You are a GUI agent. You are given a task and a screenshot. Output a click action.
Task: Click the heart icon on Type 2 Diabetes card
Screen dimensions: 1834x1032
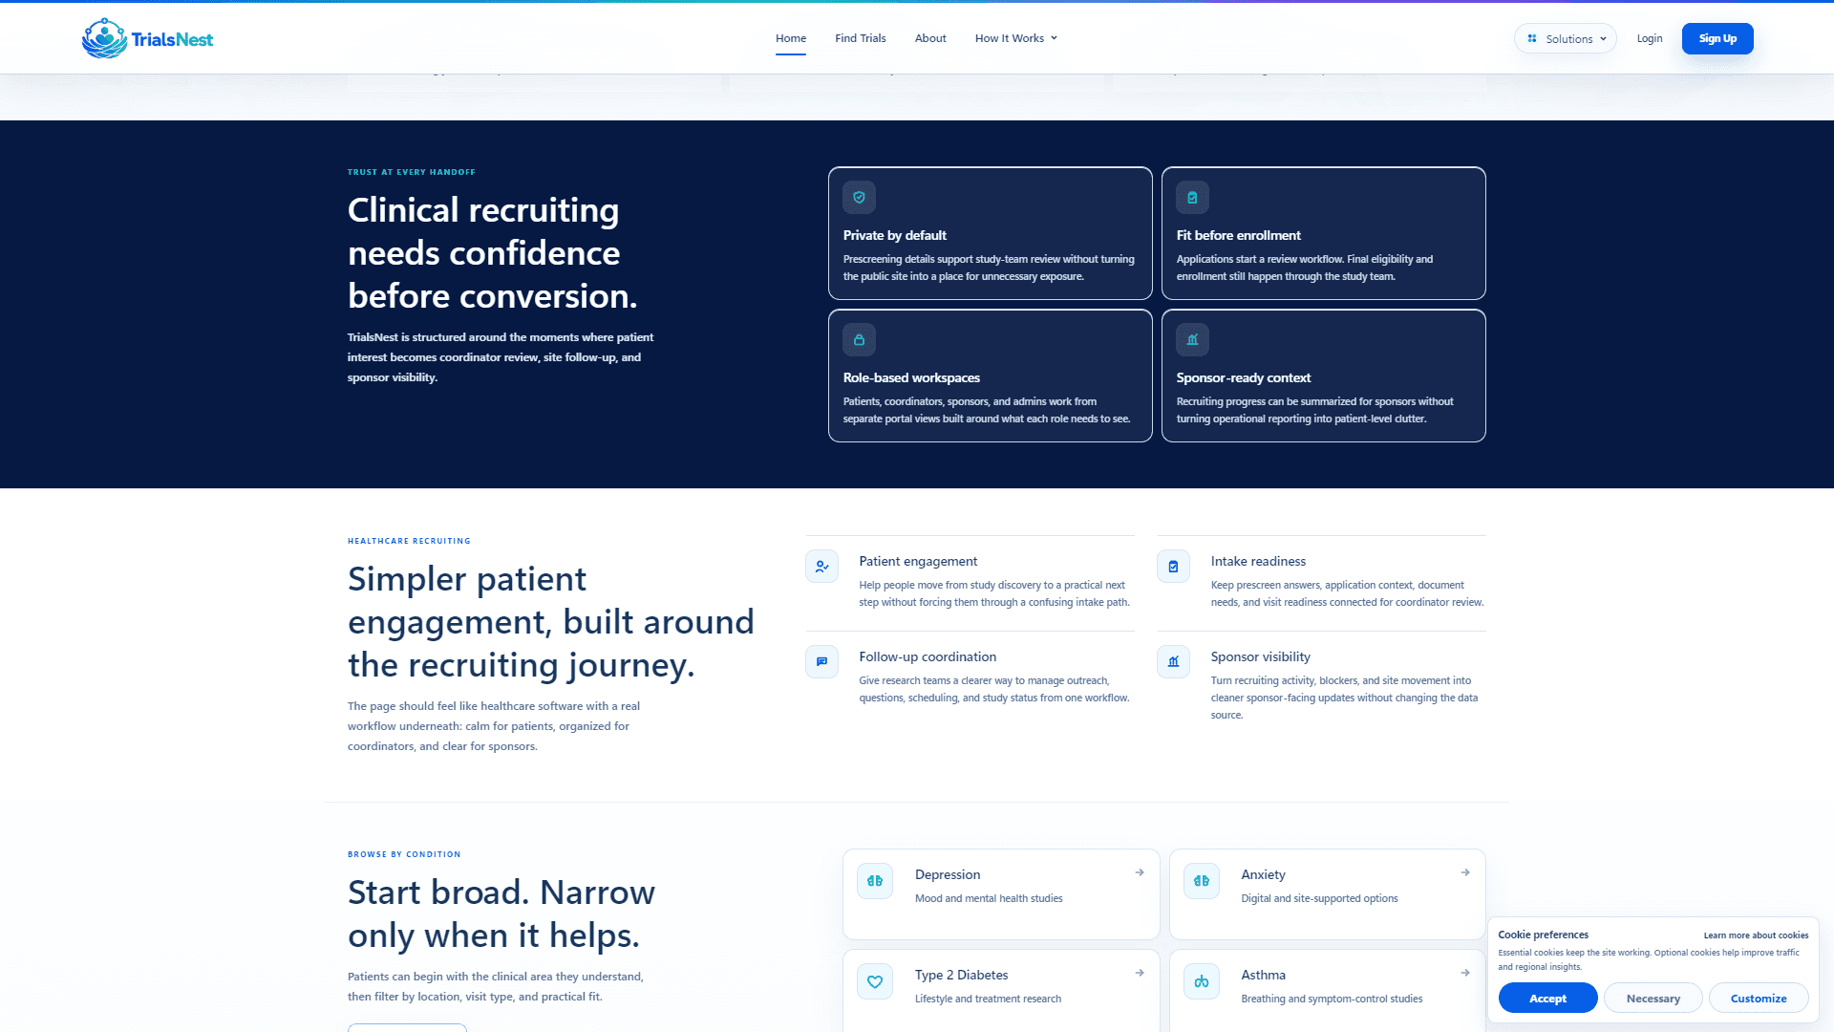[x=875, y=981]
